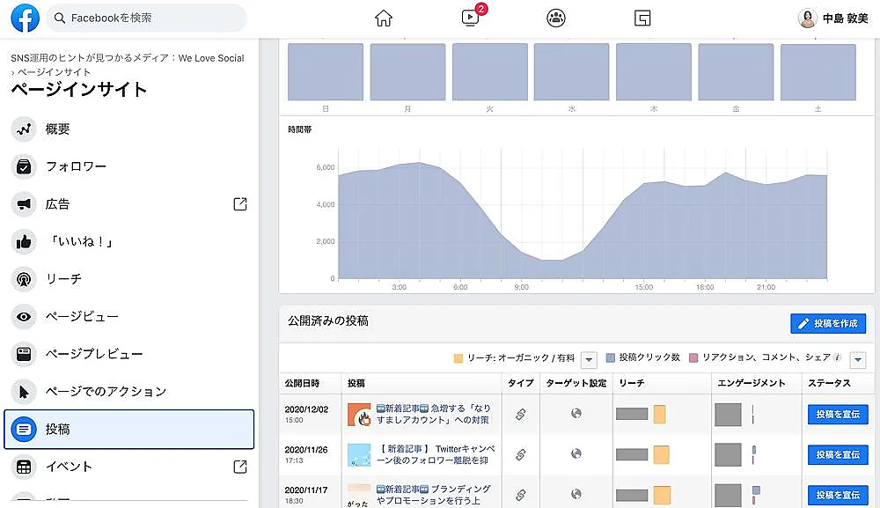Open 「いいね！」 insights section
The height and width of the screenshot is (508, 880).
coord(81,241)
